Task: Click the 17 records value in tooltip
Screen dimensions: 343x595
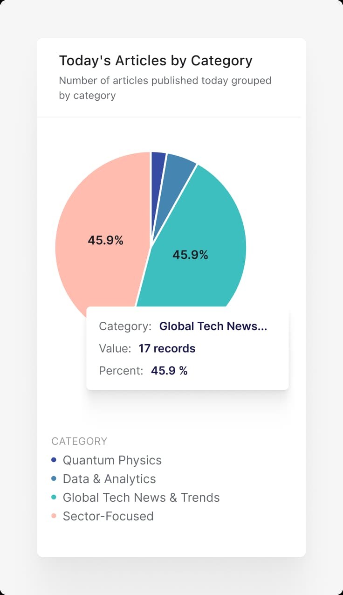Action: click(167, 348)
